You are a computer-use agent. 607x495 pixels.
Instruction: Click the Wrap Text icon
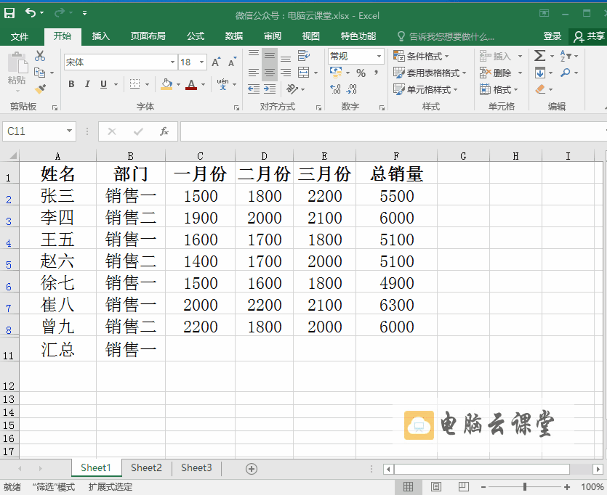(x=304, y=56)
